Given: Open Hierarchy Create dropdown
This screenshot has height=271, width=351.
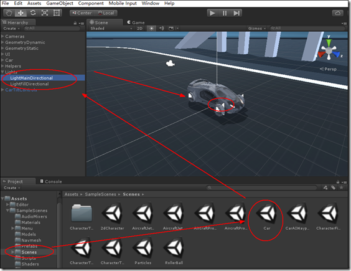Looking at the screenshot, I should coord(11,29).
